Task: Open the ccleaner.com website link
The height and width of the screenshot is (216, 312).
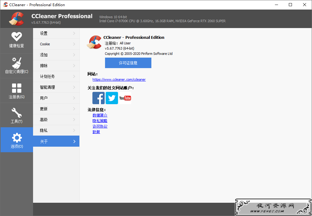Action: coord(119,79)
